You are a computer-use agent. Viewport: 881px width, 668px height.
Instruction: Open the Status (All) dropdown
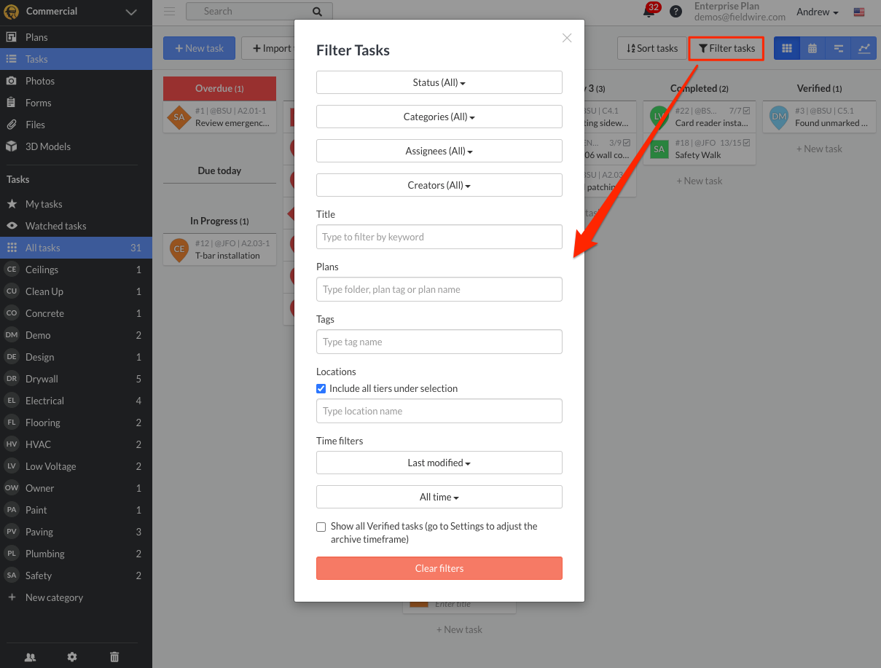pos(439,82)
